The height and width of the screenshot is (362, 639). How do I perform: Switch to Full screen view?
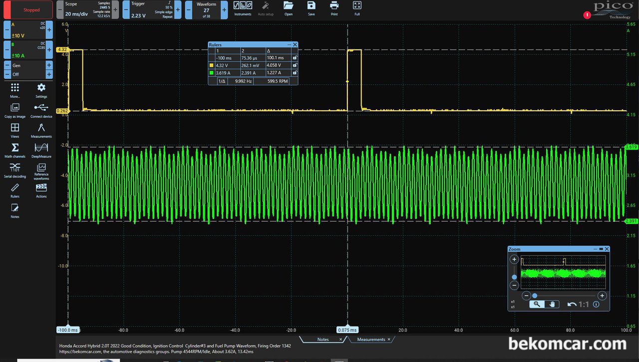357,7
